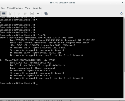Screen dimensions: 125x101
Task: Show the graphical console view
Action: (x=4, y=14)
